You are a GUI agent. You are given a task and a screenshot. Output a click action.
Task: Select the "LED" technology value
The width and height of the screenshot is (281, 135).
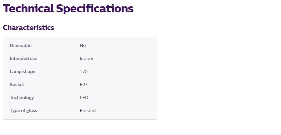click(x=84, y=97)
